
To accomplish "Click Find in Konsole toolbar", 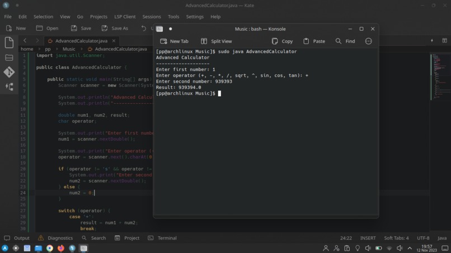I will click(x=345, y=41).
